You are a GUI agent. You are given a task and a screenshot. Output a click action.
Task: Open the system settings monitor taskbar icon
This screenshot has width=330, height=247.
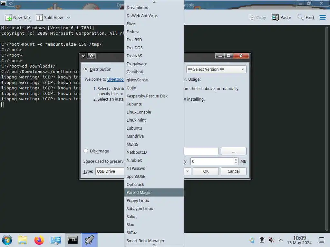56,240
